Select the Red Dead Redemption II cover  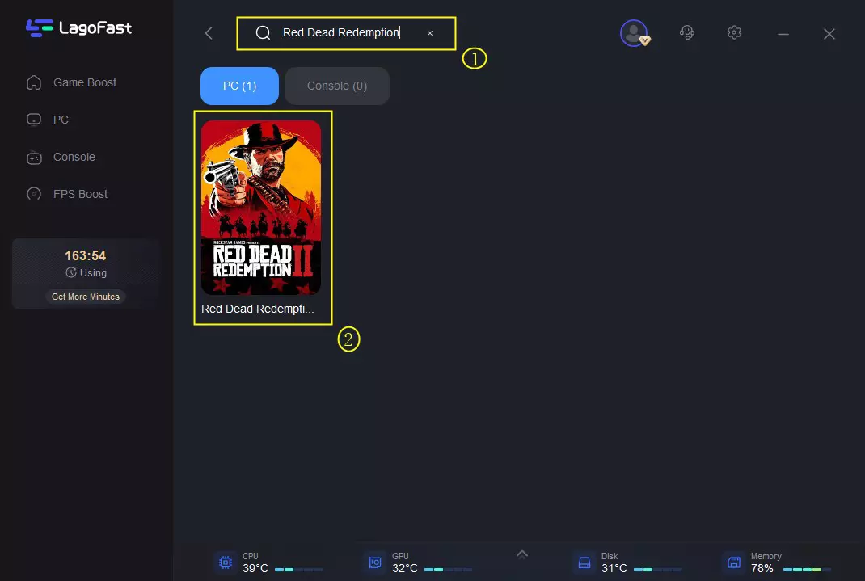261,207
